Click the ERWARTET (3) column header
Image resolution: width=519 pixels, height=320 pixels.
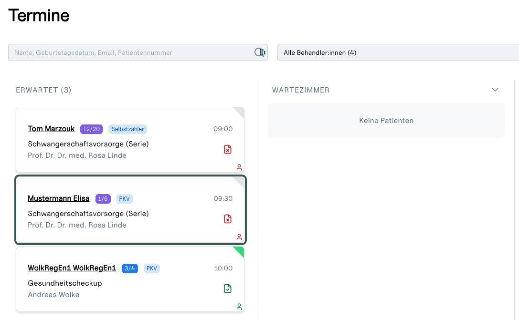pyautogui.click(x=44, y=90)
